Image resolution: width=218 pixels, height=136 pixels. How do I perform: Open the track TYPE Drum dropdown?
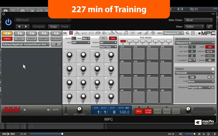[x=201, y=81]
